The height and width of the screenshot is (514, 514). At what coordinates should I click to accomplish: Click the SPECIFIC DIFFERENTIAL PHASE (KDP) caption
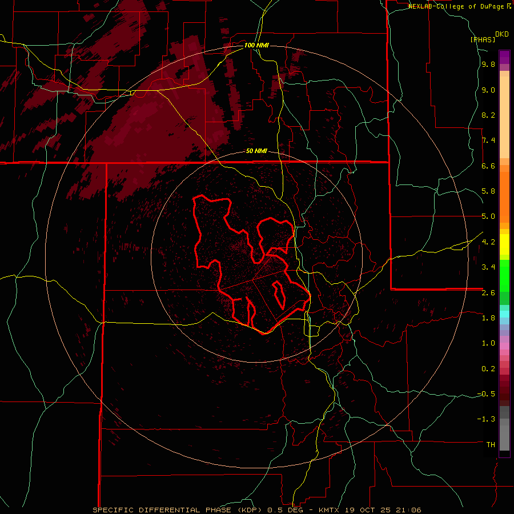pyautogui.click(x=178, y=510)
